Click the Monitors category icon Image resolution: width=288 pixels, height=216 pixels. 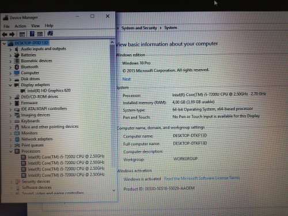click(x=17, y=133)
